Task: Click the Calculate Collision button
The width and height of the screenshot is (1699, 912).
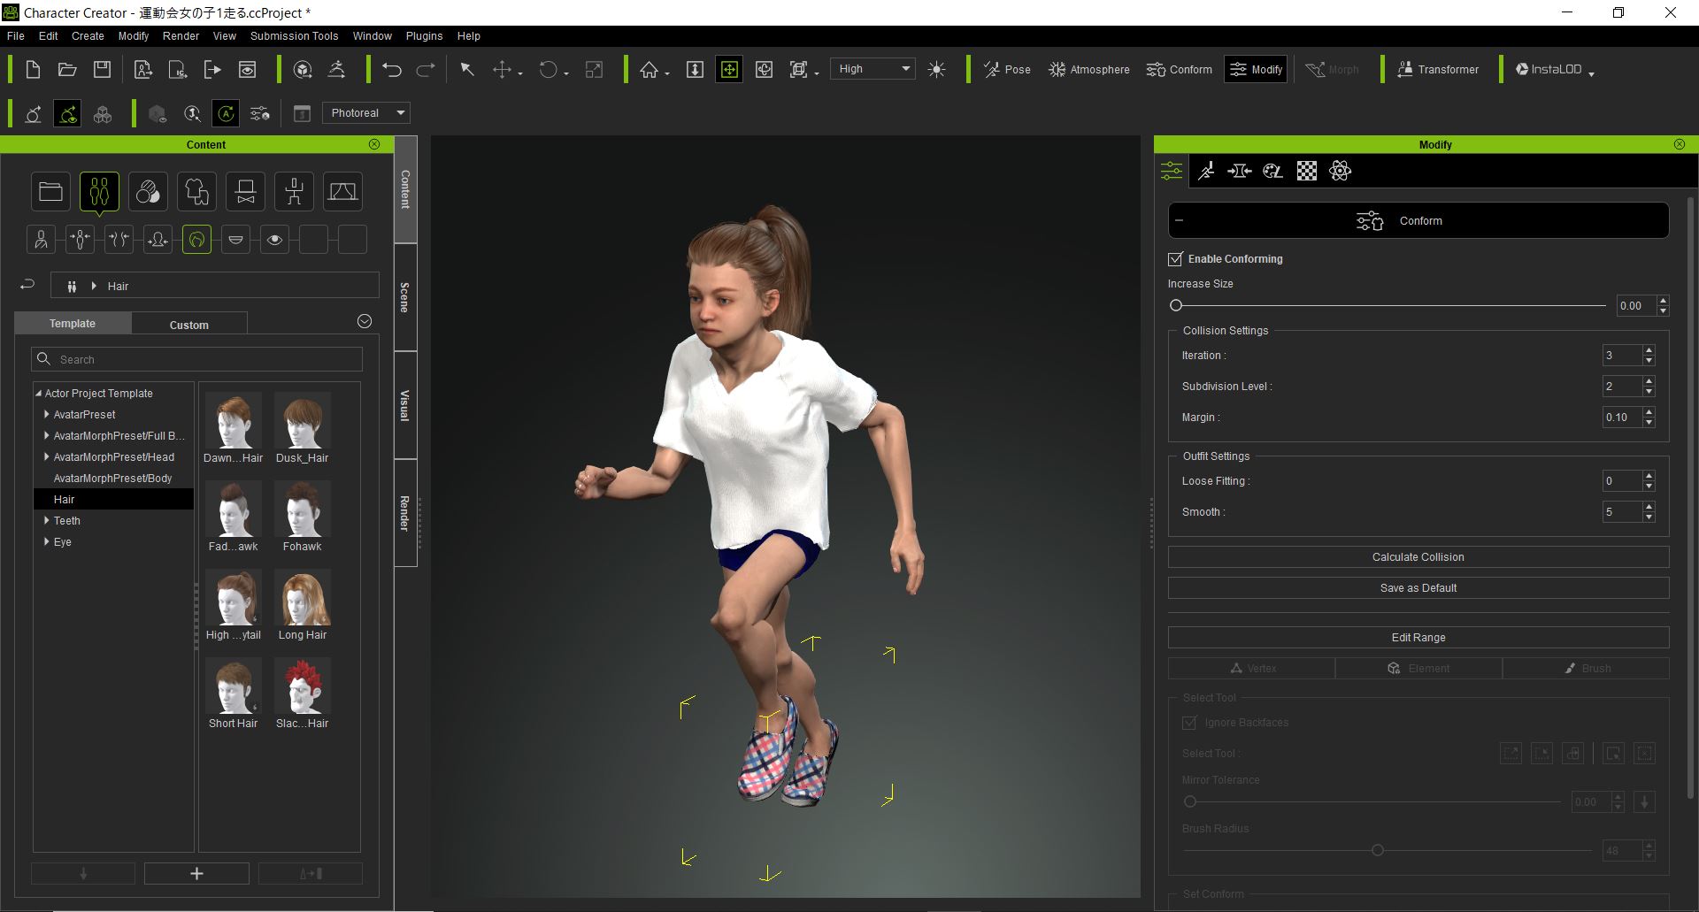Action: coord(1418,557)
